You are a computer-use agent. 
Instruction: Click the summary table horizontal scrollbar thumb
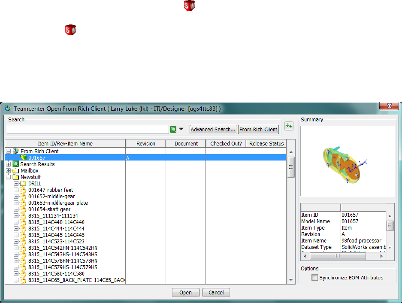(338, 256)
